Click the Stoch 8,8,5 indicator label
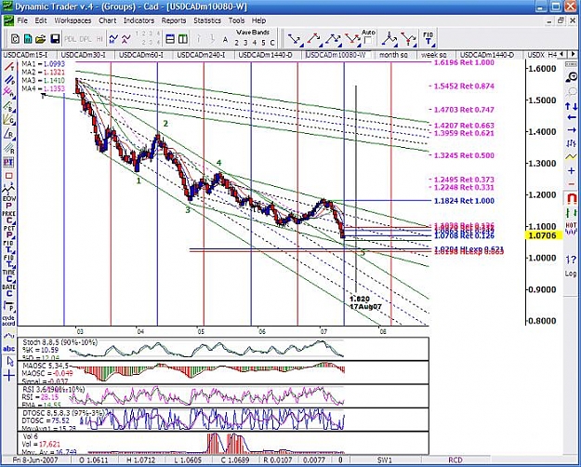The width and height of the screenshot is (581, 467). [60, 342]
